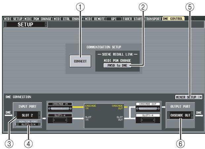Click the CONNECT button
The width and height of the screenshot is (205, 149).
80,61
